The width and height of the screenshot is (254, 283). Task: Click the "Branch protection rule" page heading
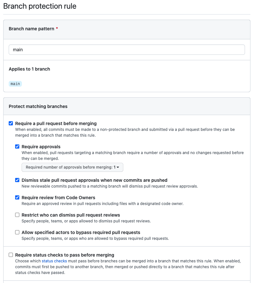click(40, 6)
